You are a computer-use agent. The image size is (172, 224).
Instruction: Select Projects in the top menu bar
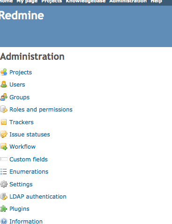coord(52,1)
